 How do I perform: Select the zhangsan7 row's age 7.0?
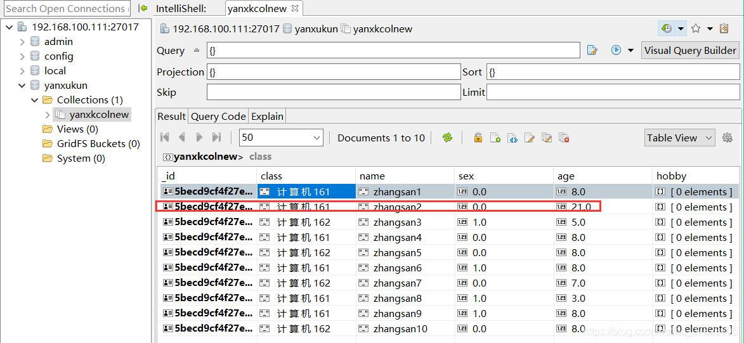pyautogui.click(x=603, y=283)
